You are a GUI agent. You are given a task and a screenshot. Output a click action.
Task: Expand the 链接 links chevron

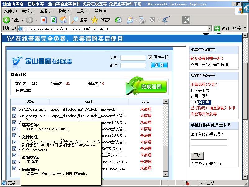[x=244, y=28]
